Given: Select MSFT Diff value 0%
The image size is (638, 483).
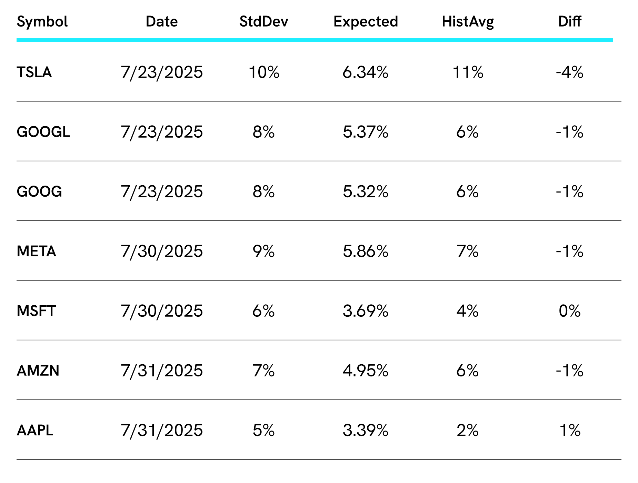Looking at the screenshot, I should click(570, 311).
